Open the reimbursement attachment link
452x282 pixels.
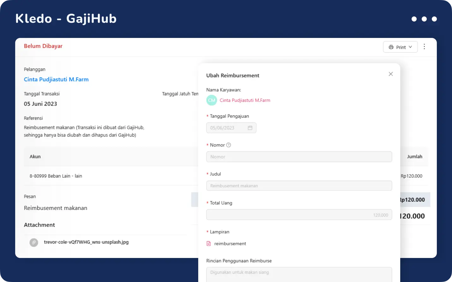230,244
